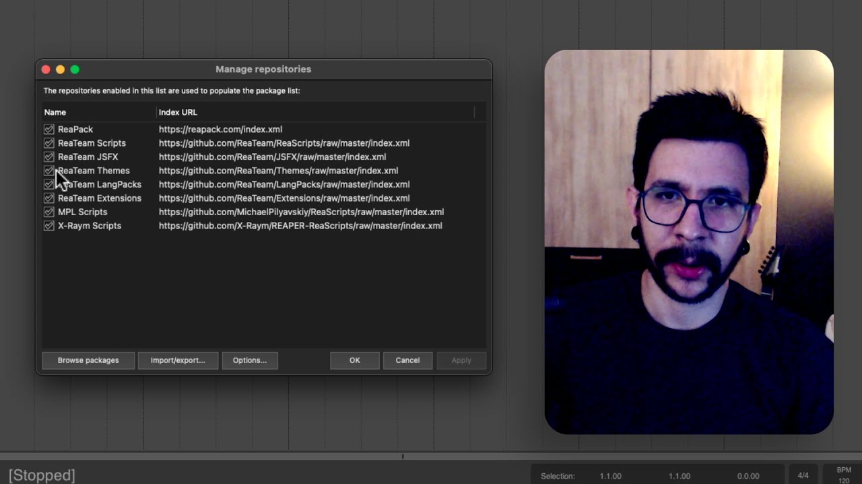Click the MichaelPilyavskiy/ReaScripts index URL
The height and width of the screenshot is (484, 862).
301,212
